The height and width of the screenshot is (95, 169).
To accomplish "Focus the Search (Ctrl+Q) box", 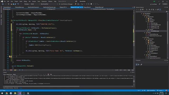I will (x=67, y=1).
